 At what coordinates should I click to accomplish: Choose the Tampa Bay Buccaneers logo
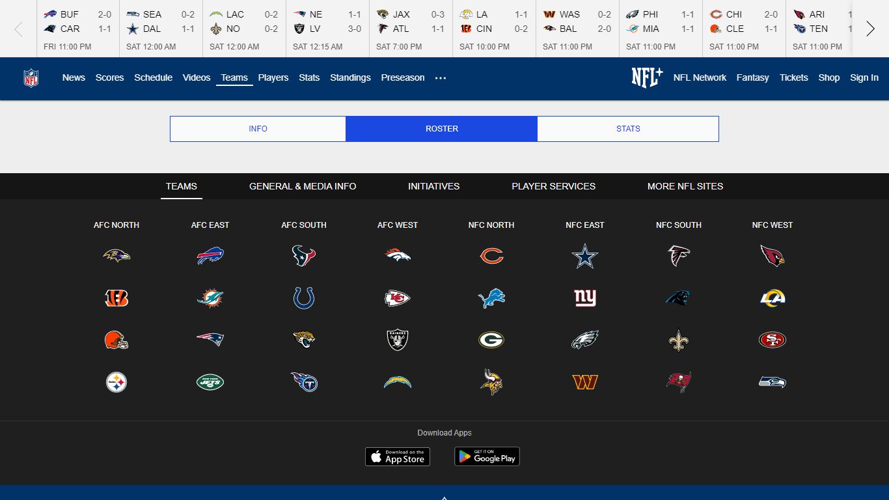point(679,382)
